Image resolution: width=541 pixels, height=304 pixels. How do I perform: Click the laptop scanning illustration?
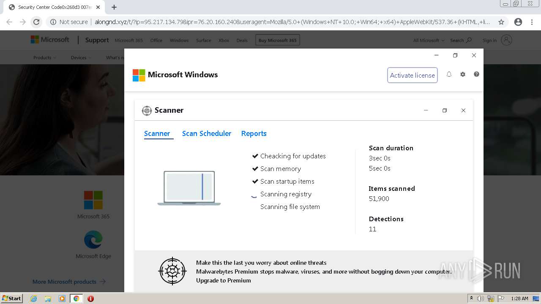tap(189, 188)
